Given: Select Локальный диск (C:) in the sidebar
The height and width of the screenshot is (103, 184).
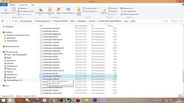Looking at the screenshot, I should (x=14, y=80).
